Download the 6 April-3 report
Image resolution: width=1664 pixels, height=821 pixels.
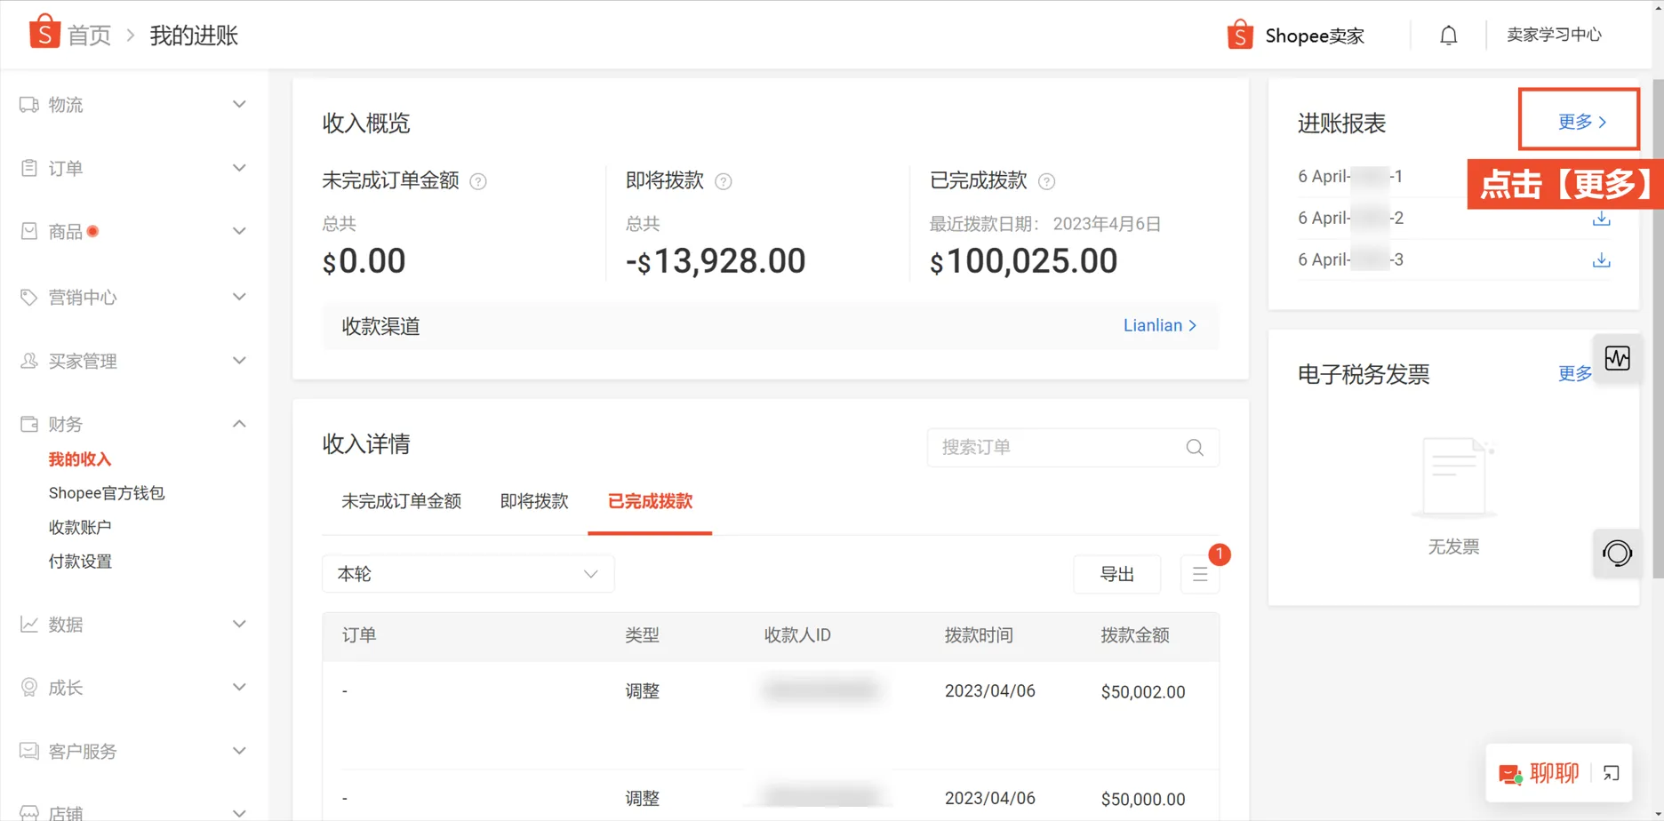pos(1601,259)
